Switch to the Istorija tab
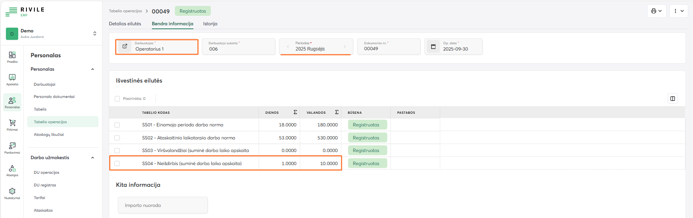 (x=210, y=24)
